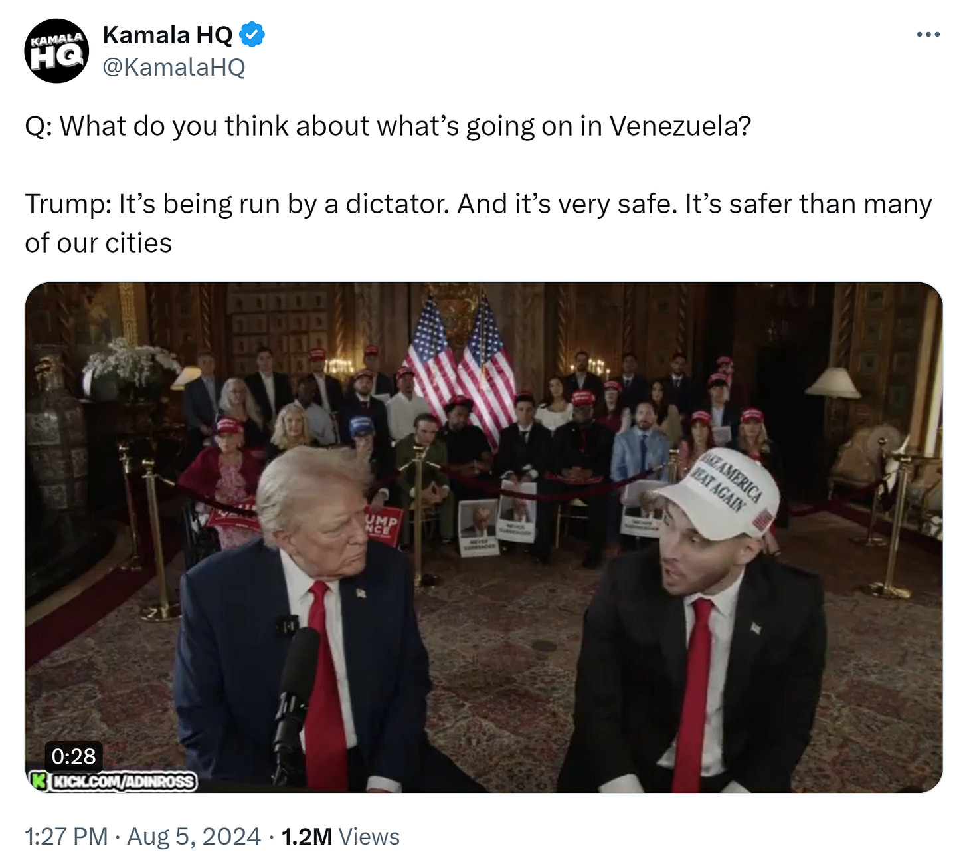View the 1.2M Views count
This screenshot has height=852, width=967.
[341, 836]
